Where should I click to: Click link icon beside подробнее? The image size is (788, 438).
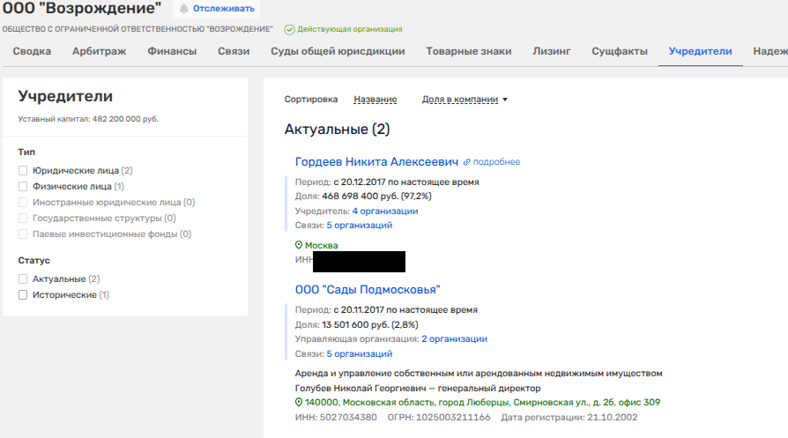click(467, 162)
